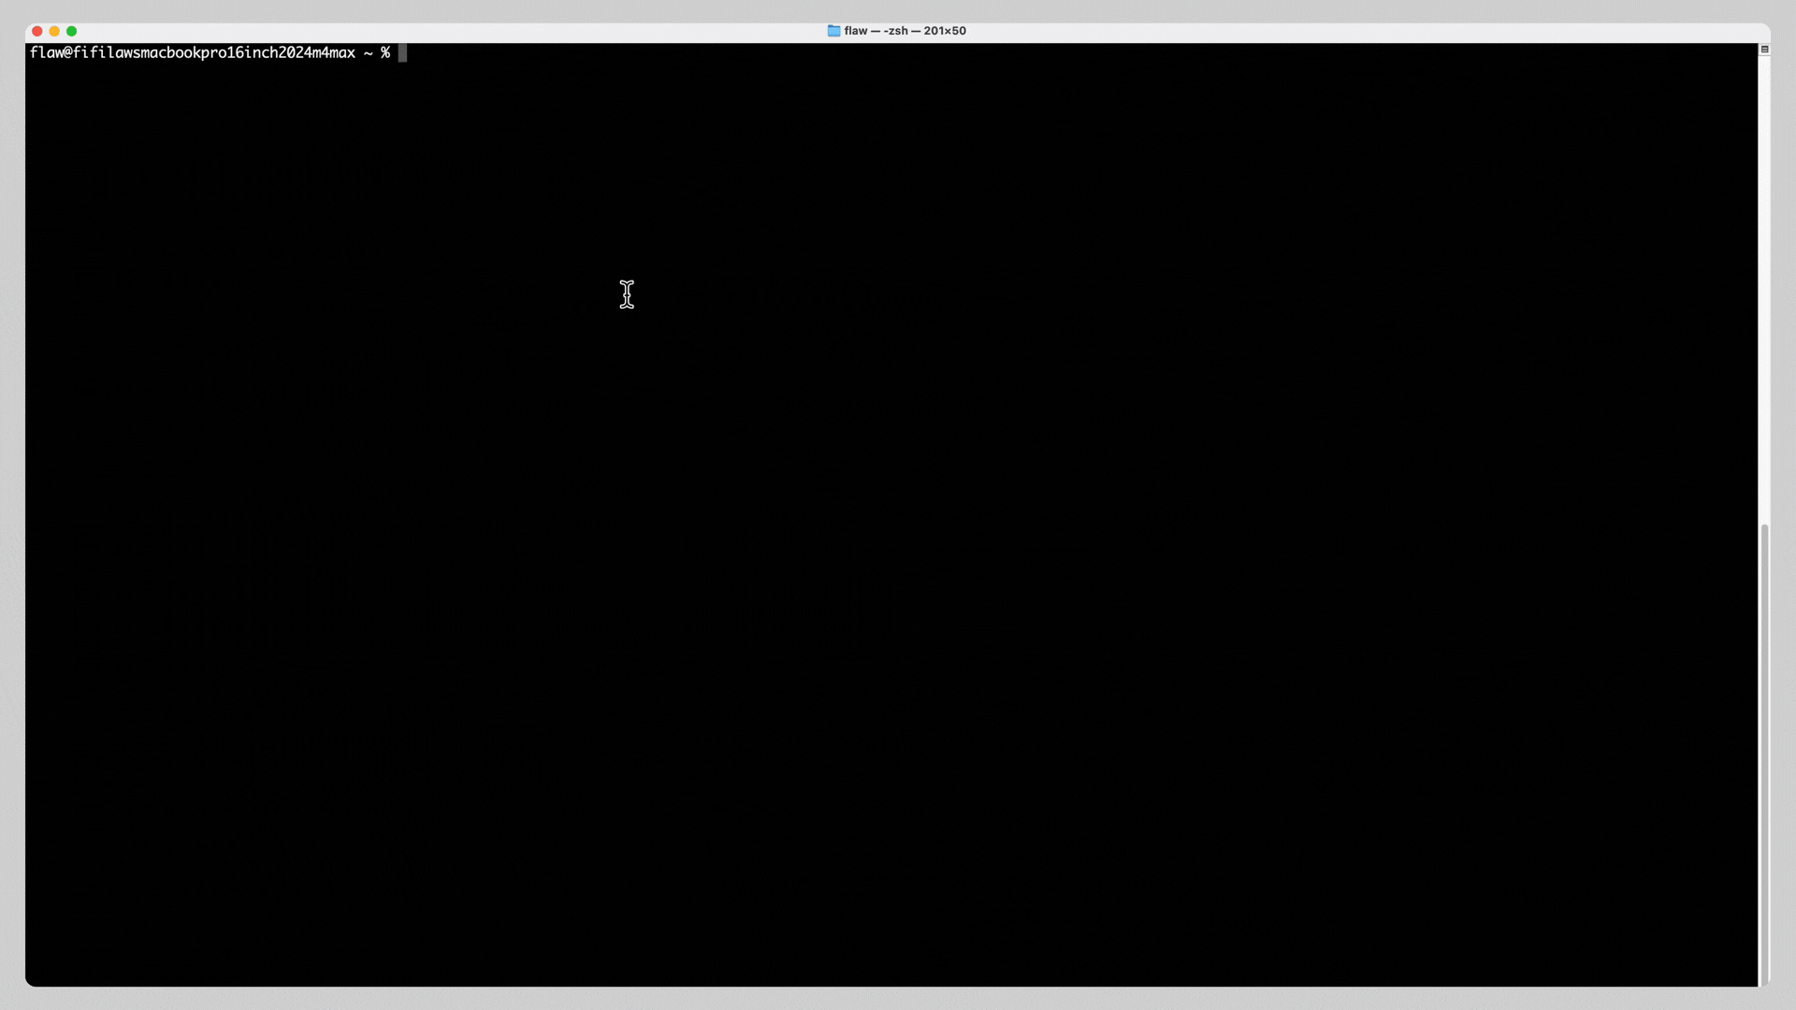
Task: Select the username "flaw" in the prompt
Action: 47,53
